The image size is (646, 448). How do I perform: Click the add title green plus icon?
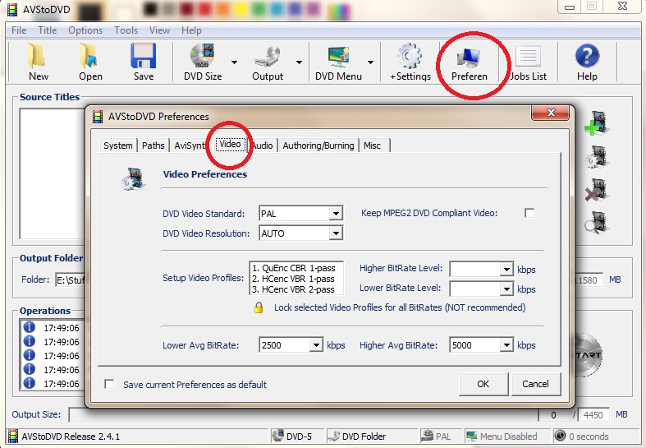click(597, 123)
